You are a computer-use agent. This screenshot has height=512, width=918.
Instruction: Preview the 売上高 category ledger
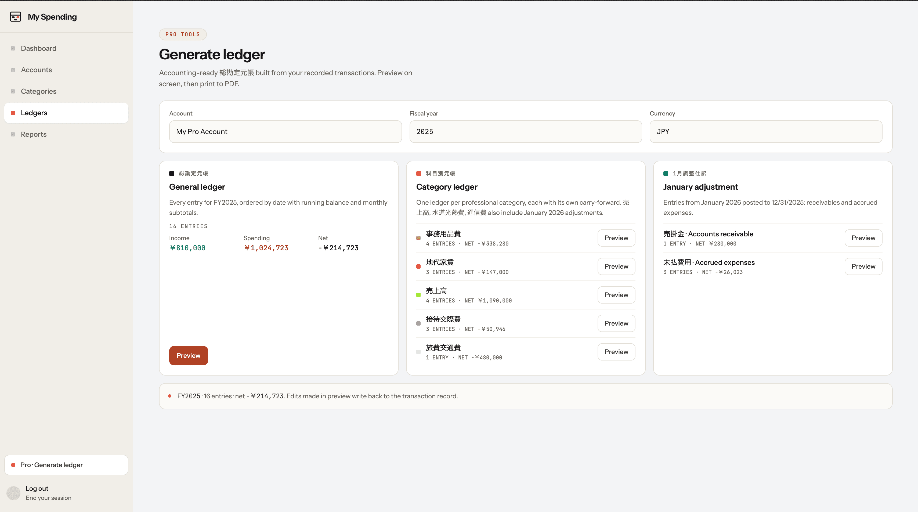point(616,295)
